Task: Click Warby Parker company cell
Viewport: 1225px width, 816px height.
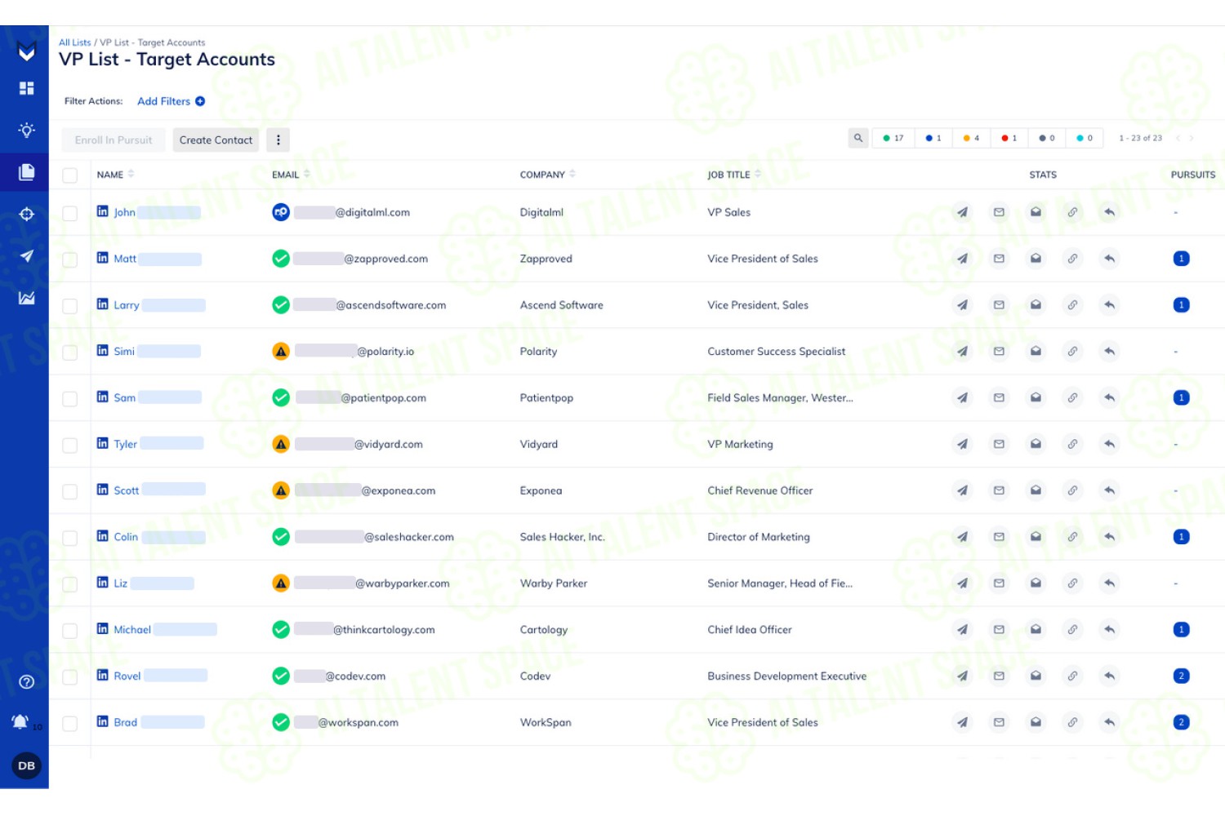Action: coord(554,583)
